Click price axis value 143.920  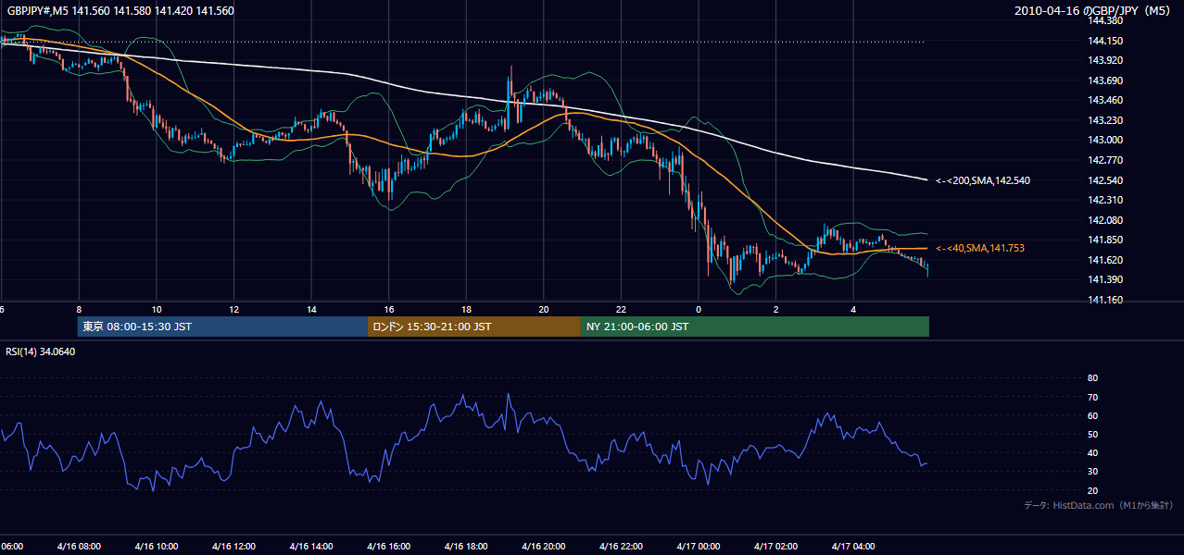1105,60
